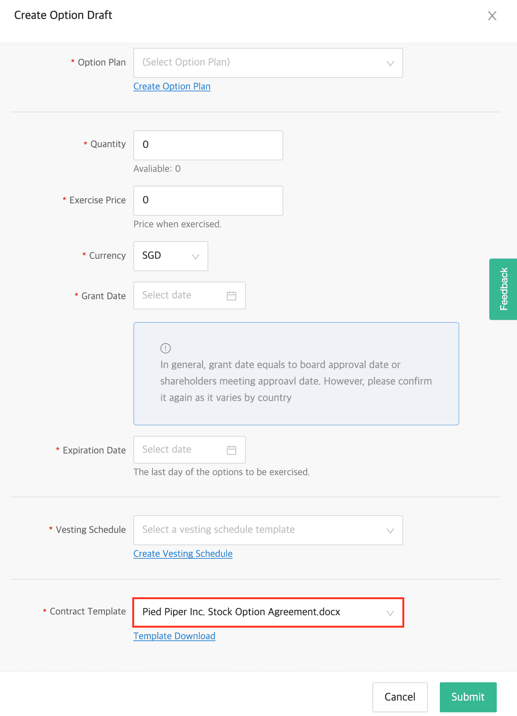Click the Contract Template dropdown chevron
This screenshot has width=517, height=716.
390,613
